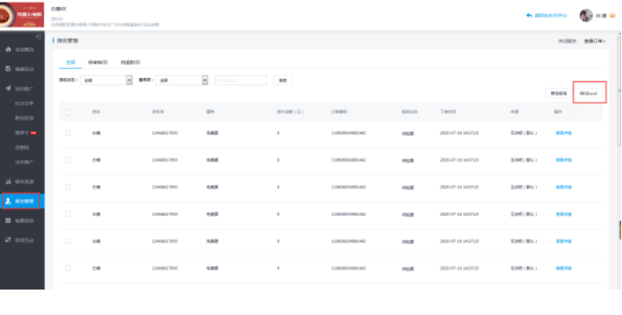The image size is (622, 315).
Task: Open the user avatar at the top right
Action: [x=586, y=15]
